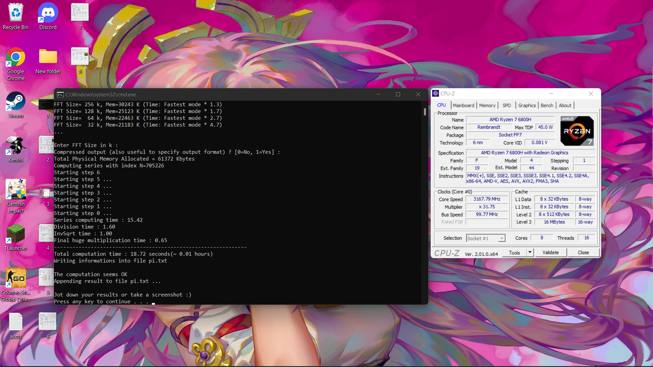Click the Tools button in CPU-Z
The height and width of the screenshot is (367, 653).
pos(514,252)
